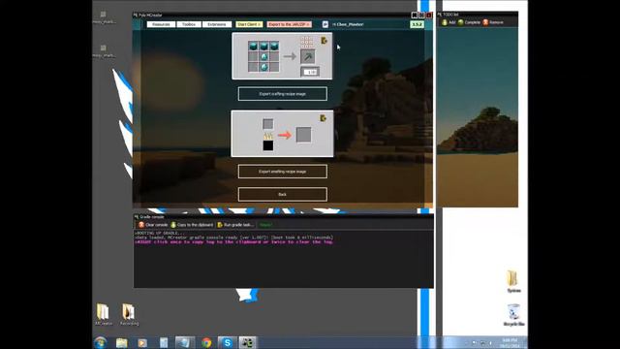
Task: Click Run gradle task in Gradle console
Action: tap(235, 225)
